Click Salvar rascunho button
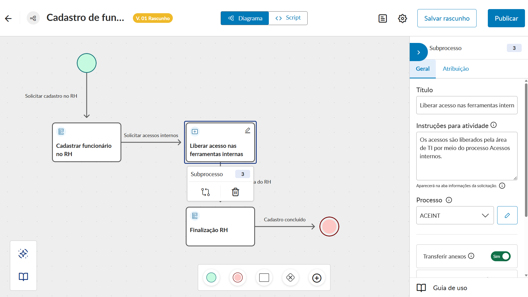 click(447, 18)
